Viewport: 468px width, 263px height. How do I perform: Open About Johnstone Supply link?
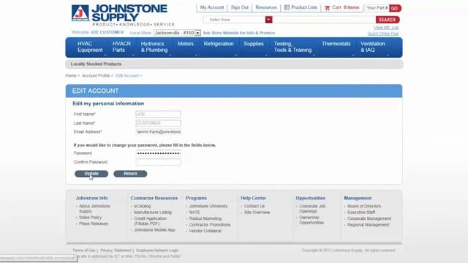tap(94, 208)
